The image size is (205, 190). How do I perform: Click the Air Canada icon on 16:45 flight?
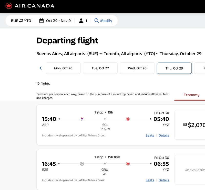128,164
